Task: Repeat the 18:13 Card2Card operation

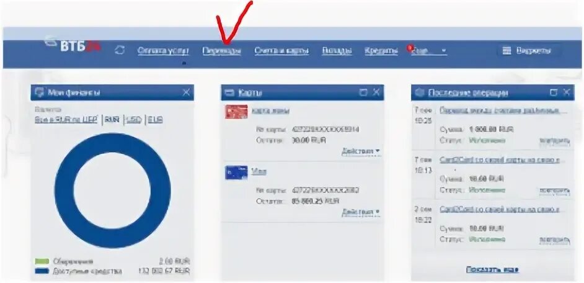Action: (x=555, y=191)
